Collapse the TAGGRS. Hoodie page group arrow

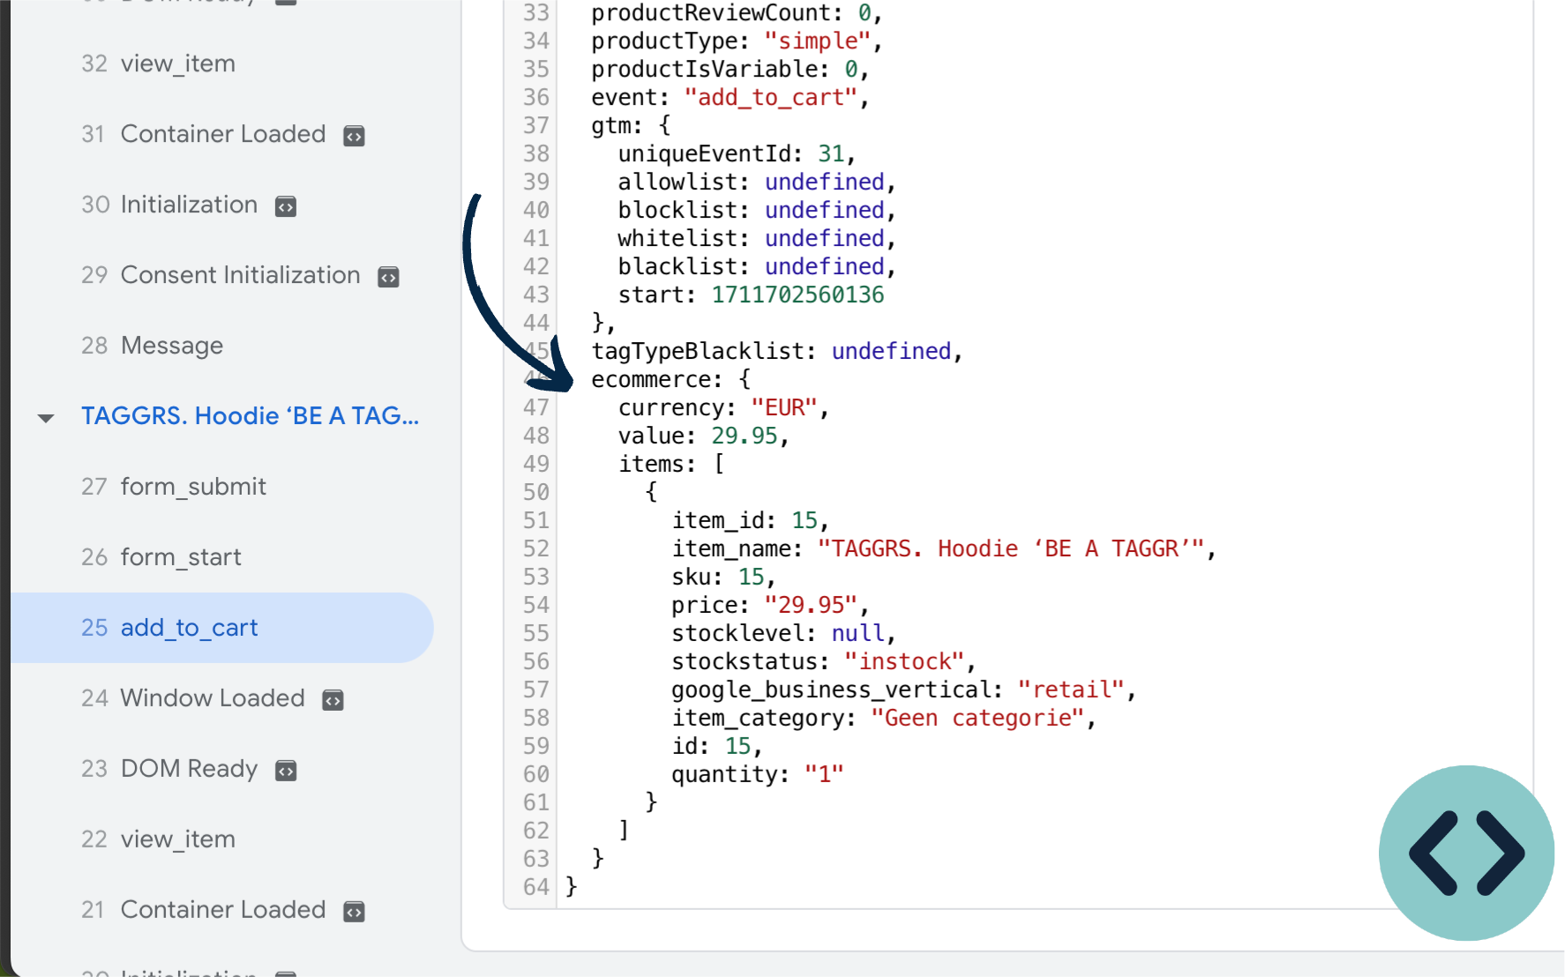click(x=46, y=417)
